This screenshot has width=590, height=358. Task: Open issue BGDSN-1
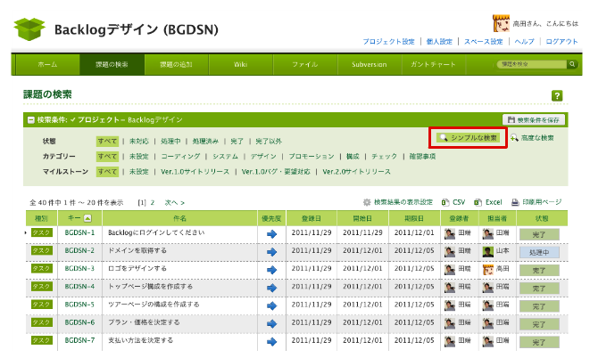click(x=79, y=232)
